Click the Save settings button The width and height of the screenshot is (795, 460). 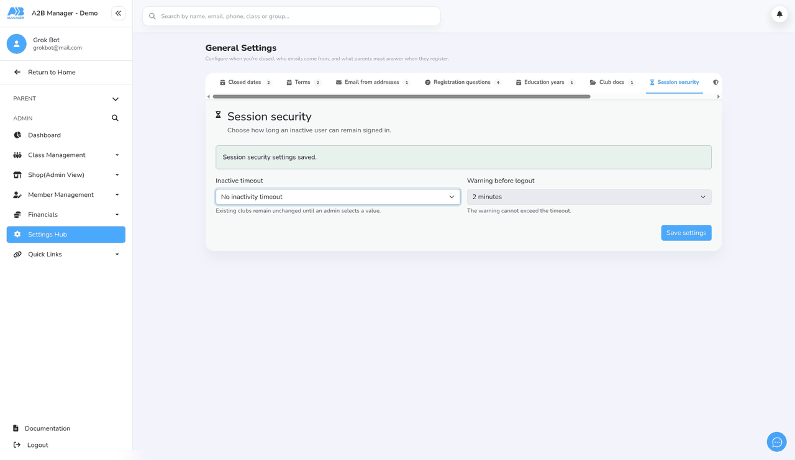click(x=686, y=233)
